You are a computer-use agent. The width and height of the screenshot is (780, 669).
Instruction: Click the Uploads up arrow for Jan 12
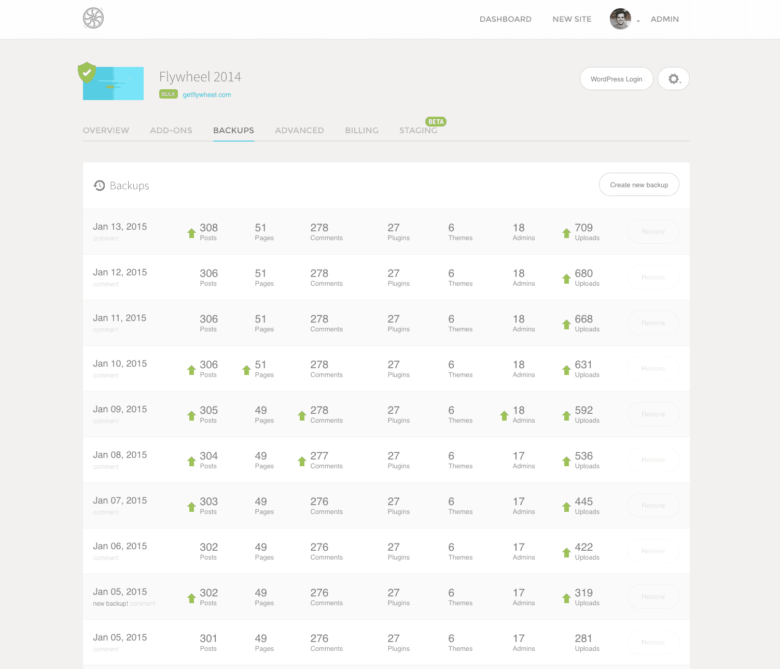pyautogui.click(x=566, y=278)
